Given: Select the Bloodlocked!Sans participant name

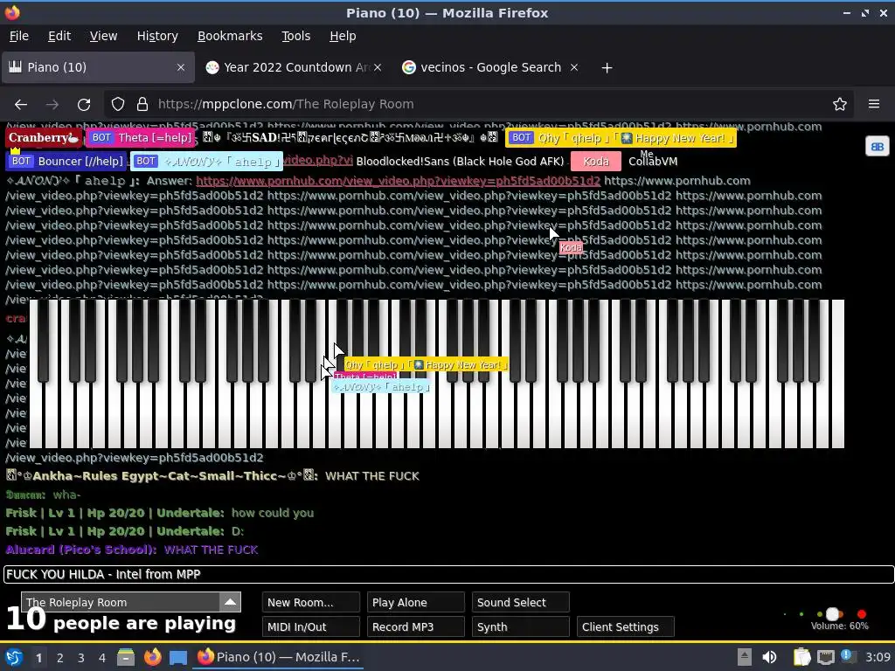Looking at the screenshot, I should point(460,162).
